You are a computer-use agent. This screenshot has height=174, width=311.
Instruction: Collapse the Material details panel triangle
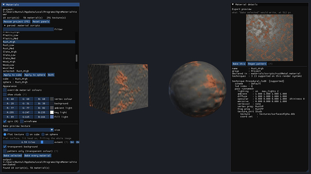233,4
